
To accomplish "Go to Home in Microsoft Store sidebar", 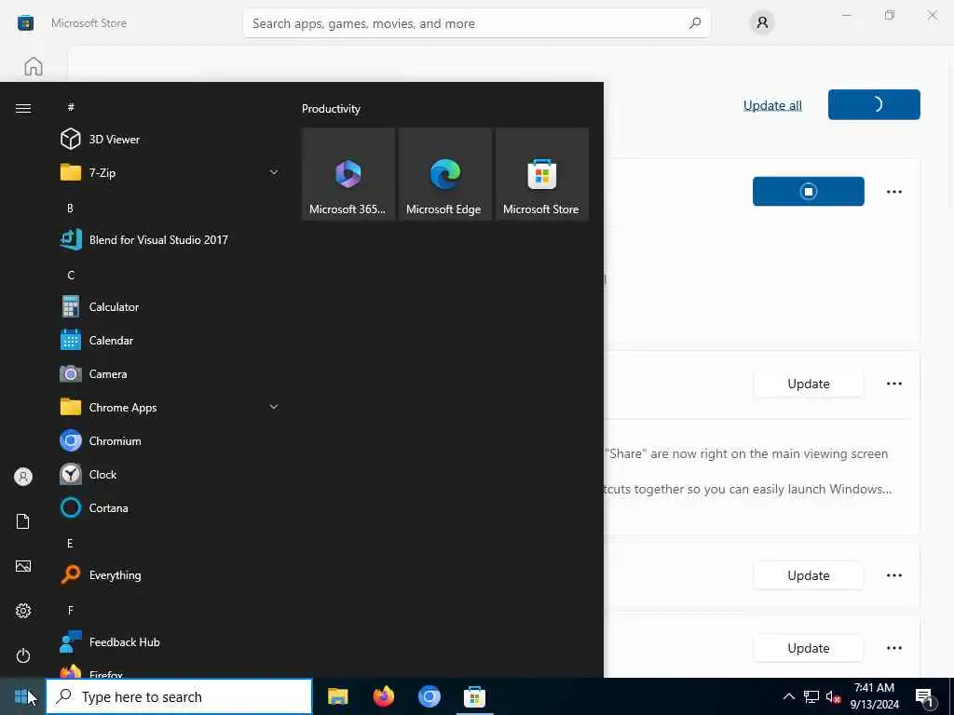I will tap(34, 66).
